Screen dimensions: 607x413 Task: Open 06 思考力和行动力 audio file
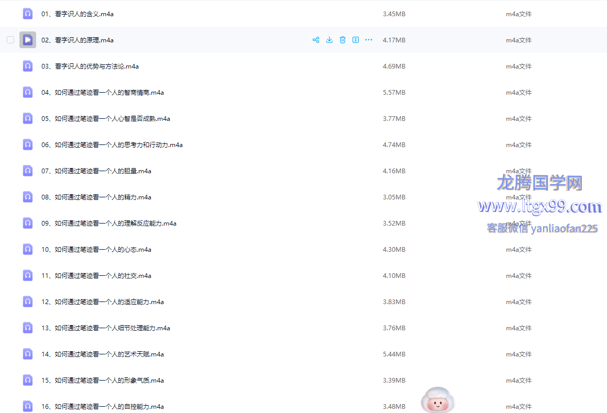click(x=112, y=145)
